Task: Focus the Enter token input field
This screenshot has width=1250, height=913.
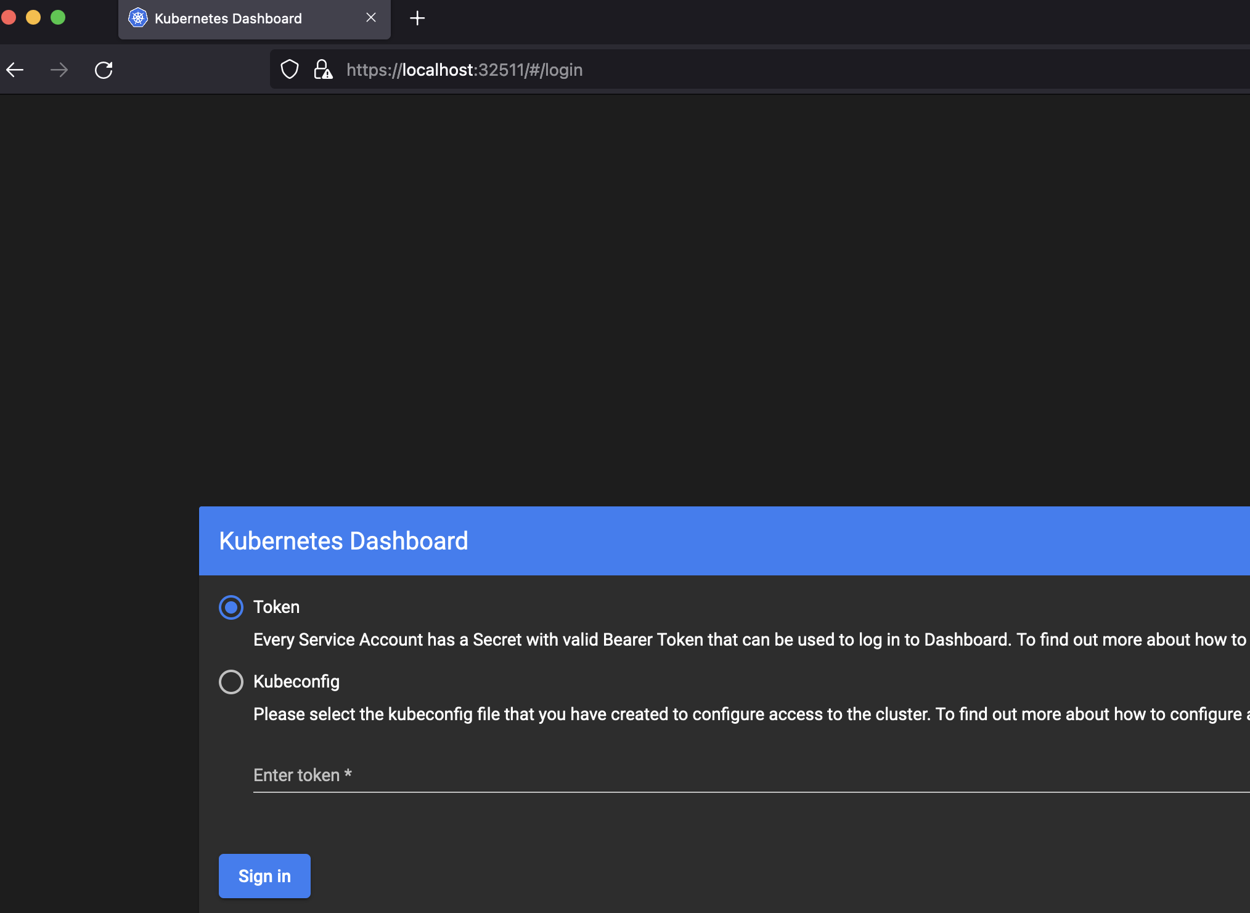Action: pos(740,775)
